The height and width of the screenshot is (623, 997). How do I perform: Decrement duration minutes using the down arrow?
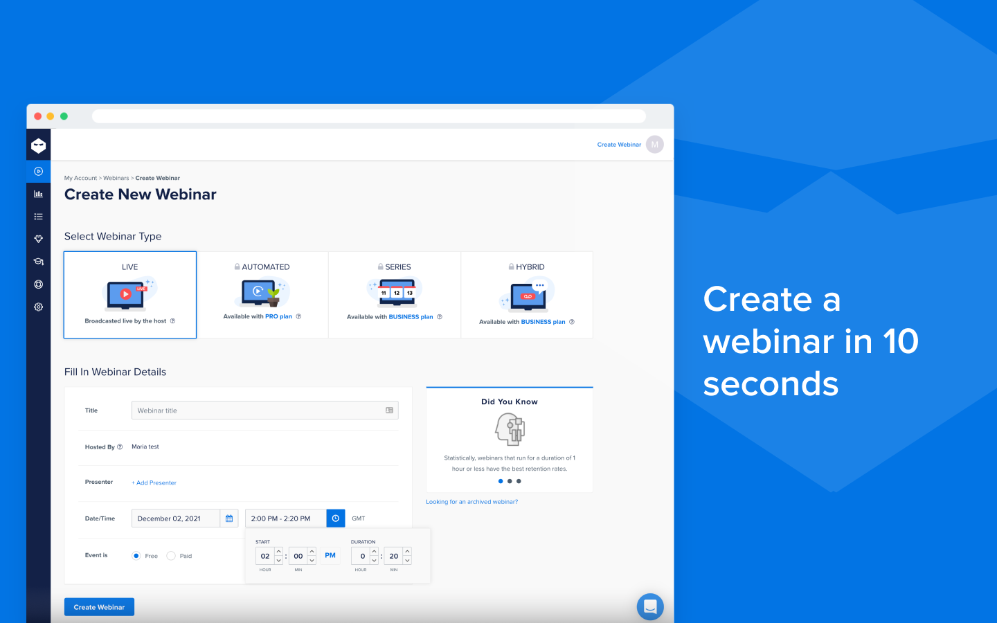[x=407, y=560]
